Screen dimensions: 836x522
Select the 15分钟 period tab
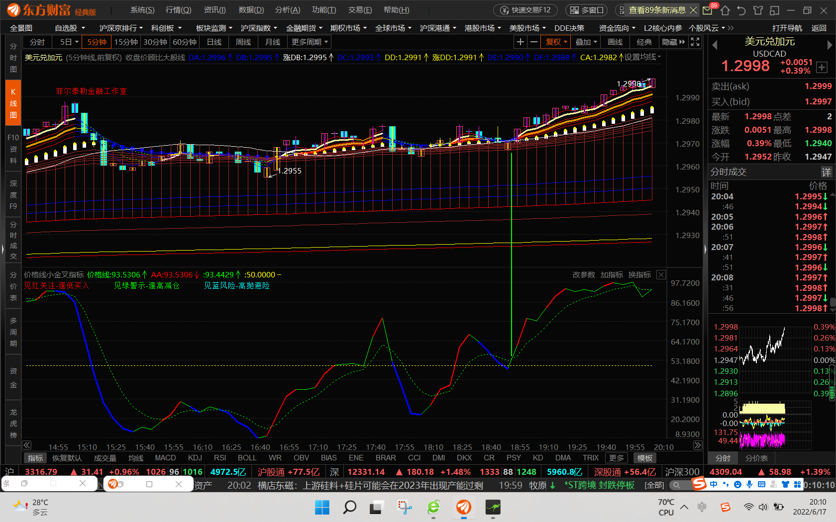point(126,42)
